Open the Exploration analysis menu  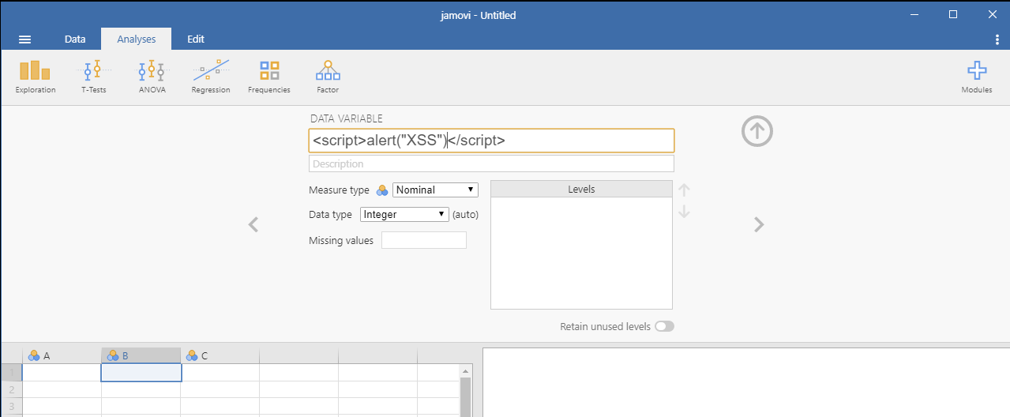point(35,77)
